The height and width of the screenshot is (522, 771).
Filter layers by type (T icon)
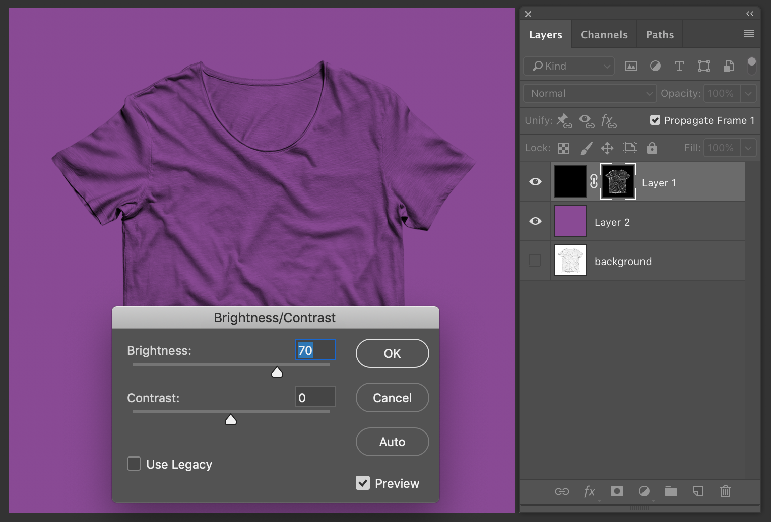coord(679,66)
